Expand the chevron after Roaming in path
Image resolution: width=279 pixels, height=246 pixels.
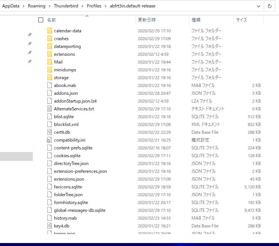pos(50,6)
